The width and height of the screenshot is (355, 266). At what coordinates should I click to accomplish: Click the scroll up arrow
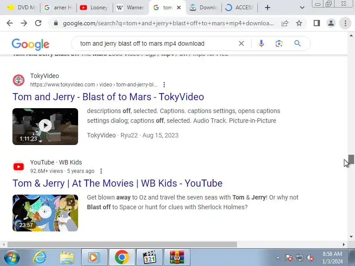click(351, 35)
